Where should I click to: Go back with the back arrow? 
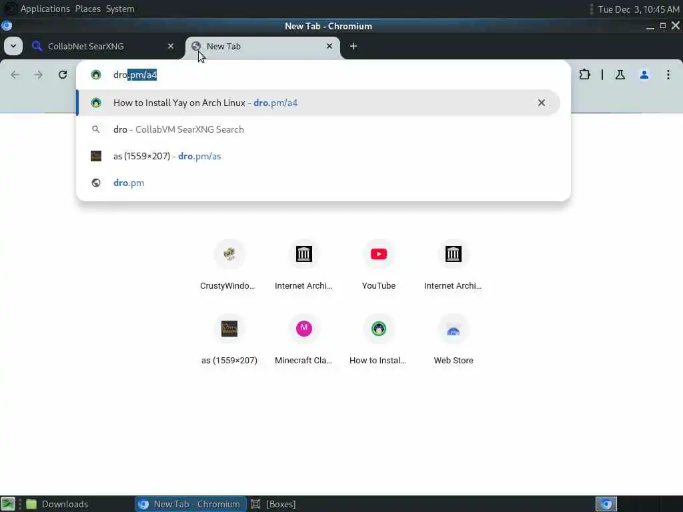point(15,75)
